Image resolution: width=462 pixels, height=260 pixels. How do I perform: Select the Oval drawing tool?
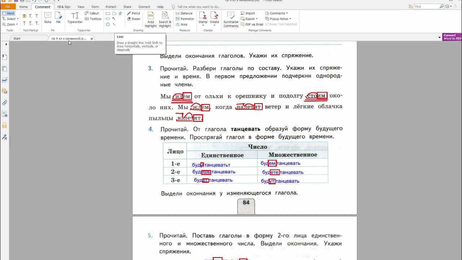click(108, 19)
